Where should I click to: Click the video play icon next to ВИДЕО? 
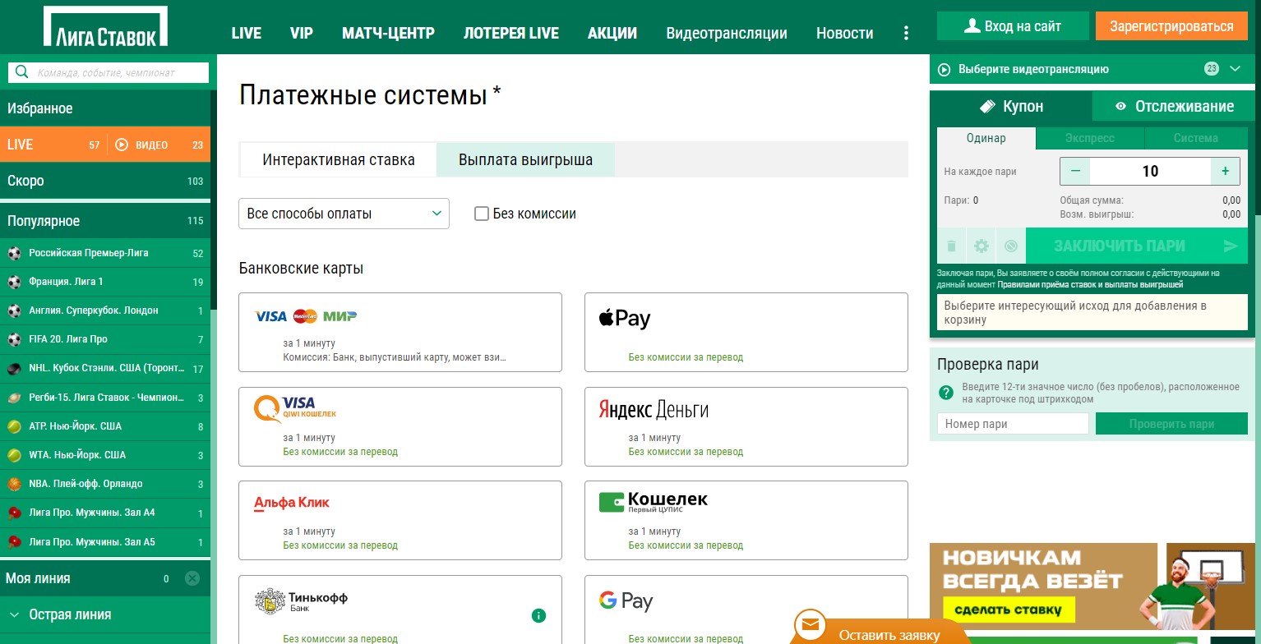[122, 145]
